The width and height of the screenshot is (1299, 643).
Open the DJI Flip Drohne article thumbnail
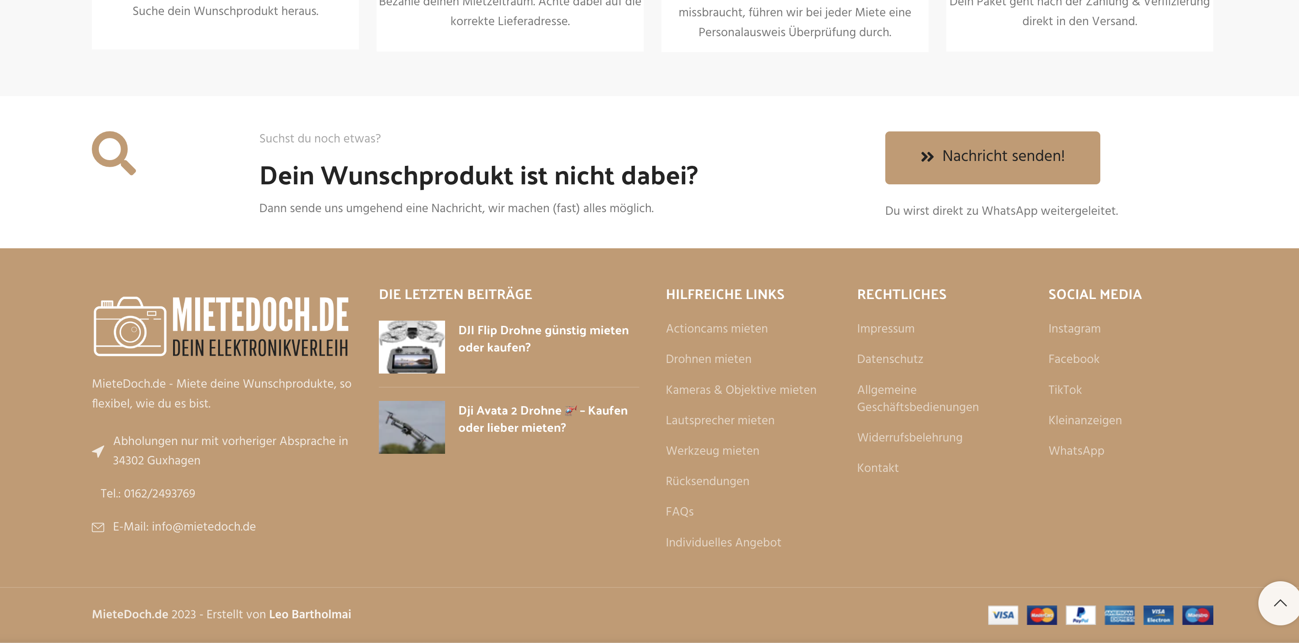412,347
